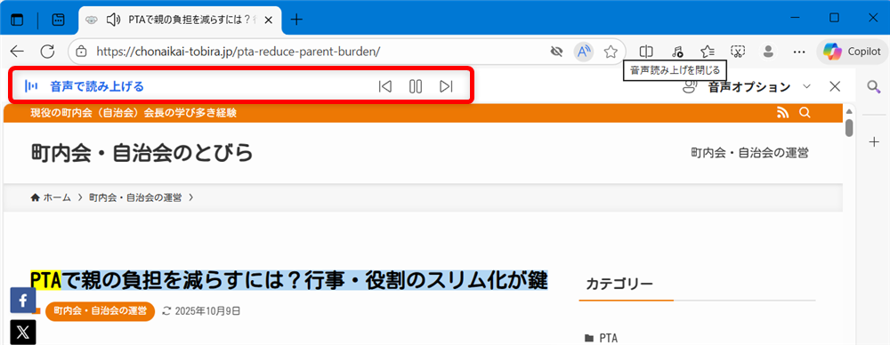Image resolution: width=890 pixels, height=345 pixels.
Task: Open a new tab
Action: (296, 20)
